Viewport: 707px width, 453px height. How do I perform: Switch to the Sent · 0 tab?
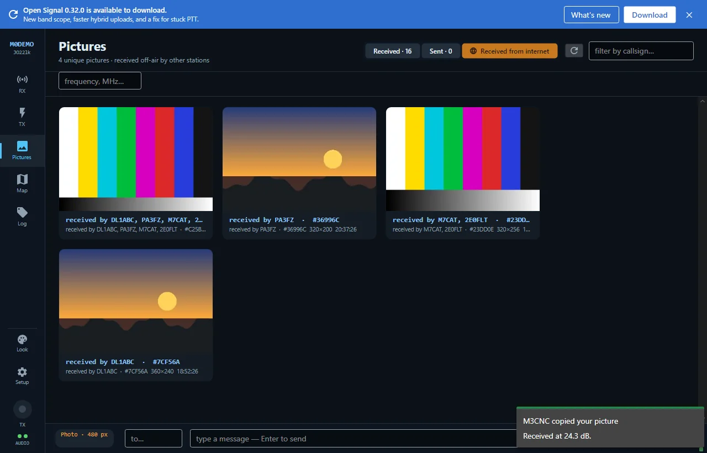pos(441,51)
